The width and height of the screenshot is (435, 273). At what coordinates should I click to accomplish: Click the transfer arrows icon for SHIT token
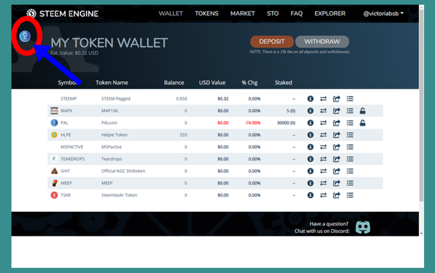pyautogui.click(x=323, y=171)
